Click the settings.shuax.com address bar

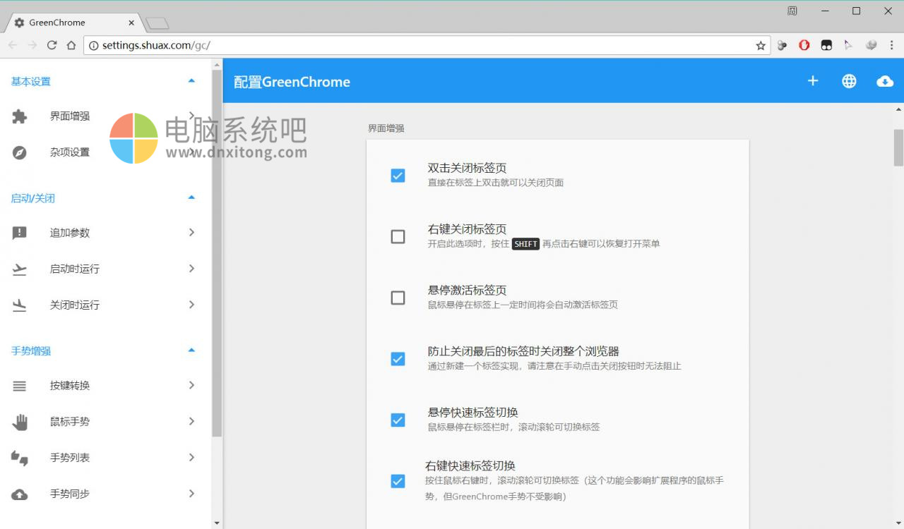point(427,45)
